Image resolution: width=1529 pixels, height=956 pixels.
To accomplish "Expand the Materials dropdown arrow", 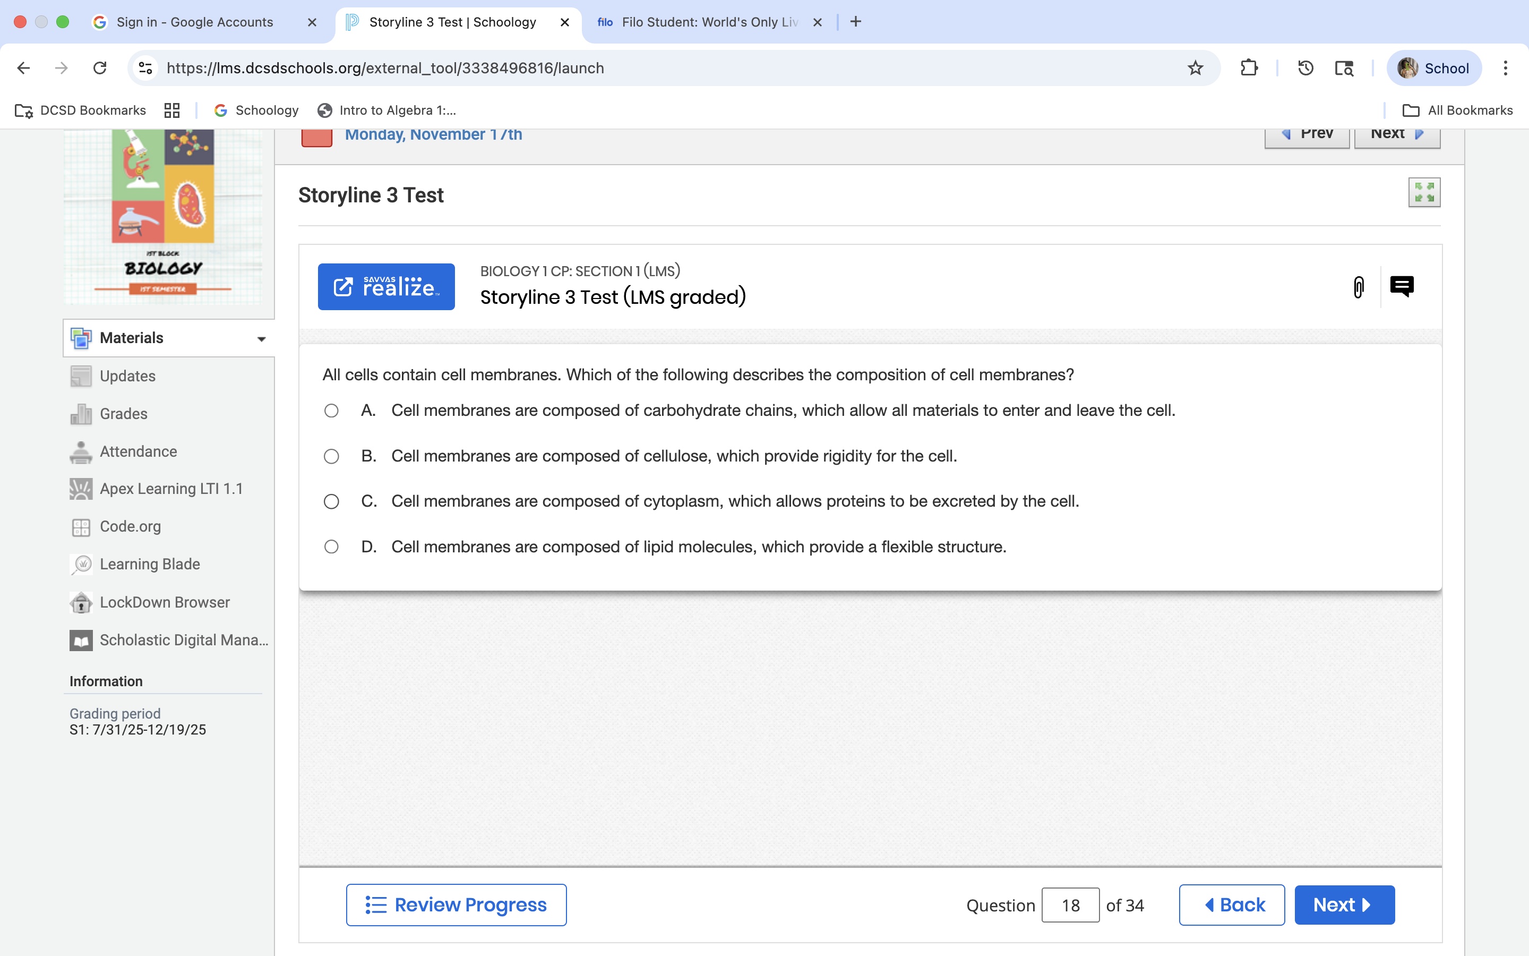I will pyautogui.click(x=261, y=339).
